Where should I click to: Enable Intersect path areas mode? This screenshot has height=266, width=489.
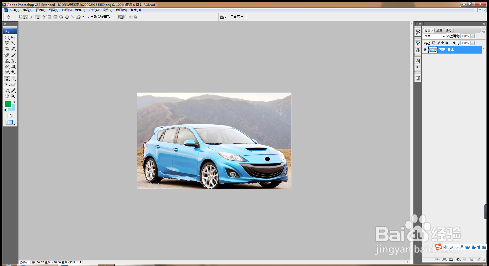[130, 17]
